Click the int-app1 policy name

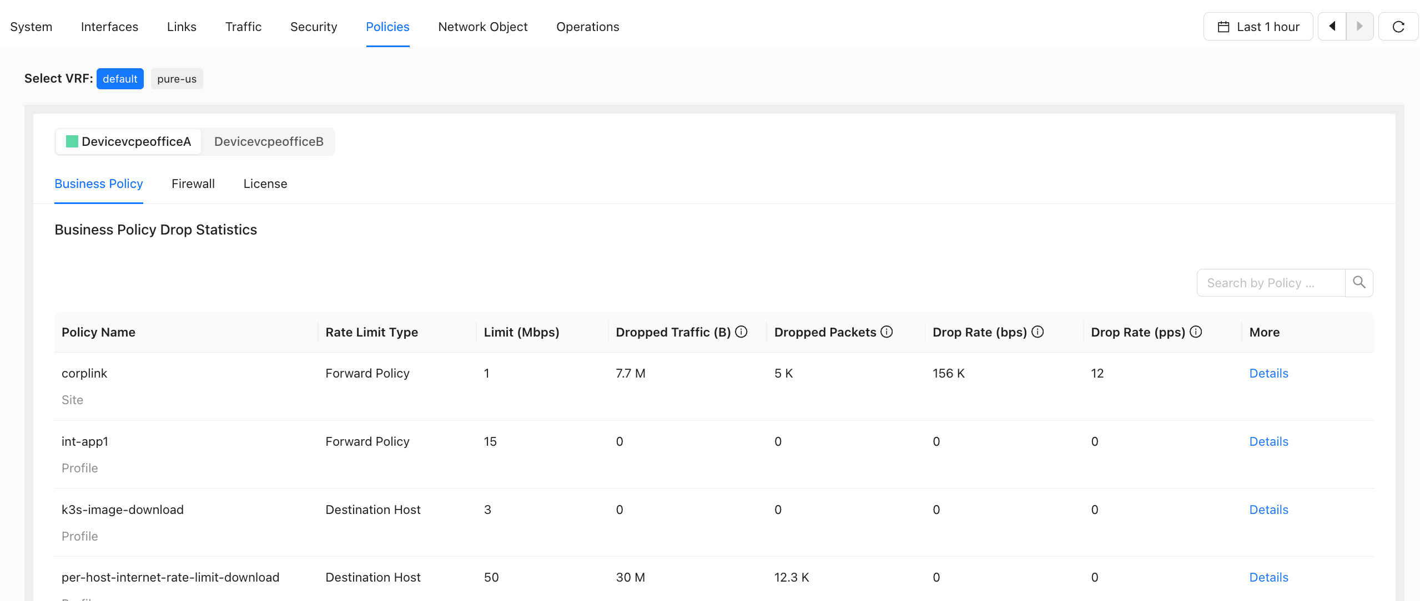[x=85, y=441]
